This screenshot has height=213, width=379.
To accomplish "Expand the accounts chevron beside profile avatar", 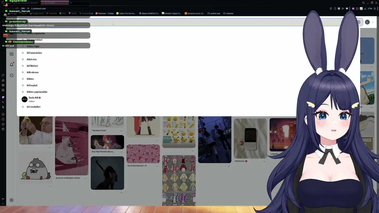I will pyautogui.click(x=372, y=22).
